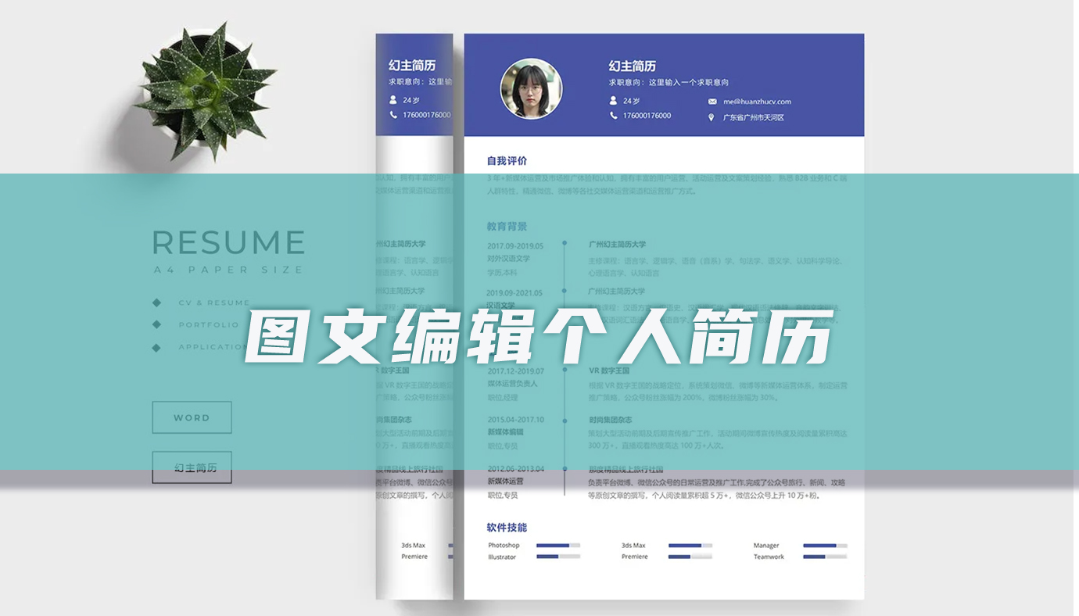Click the envelope icon next to me@huanzhucv.com
Viewport: 1079px width, 616px height.
coord(712,102)
